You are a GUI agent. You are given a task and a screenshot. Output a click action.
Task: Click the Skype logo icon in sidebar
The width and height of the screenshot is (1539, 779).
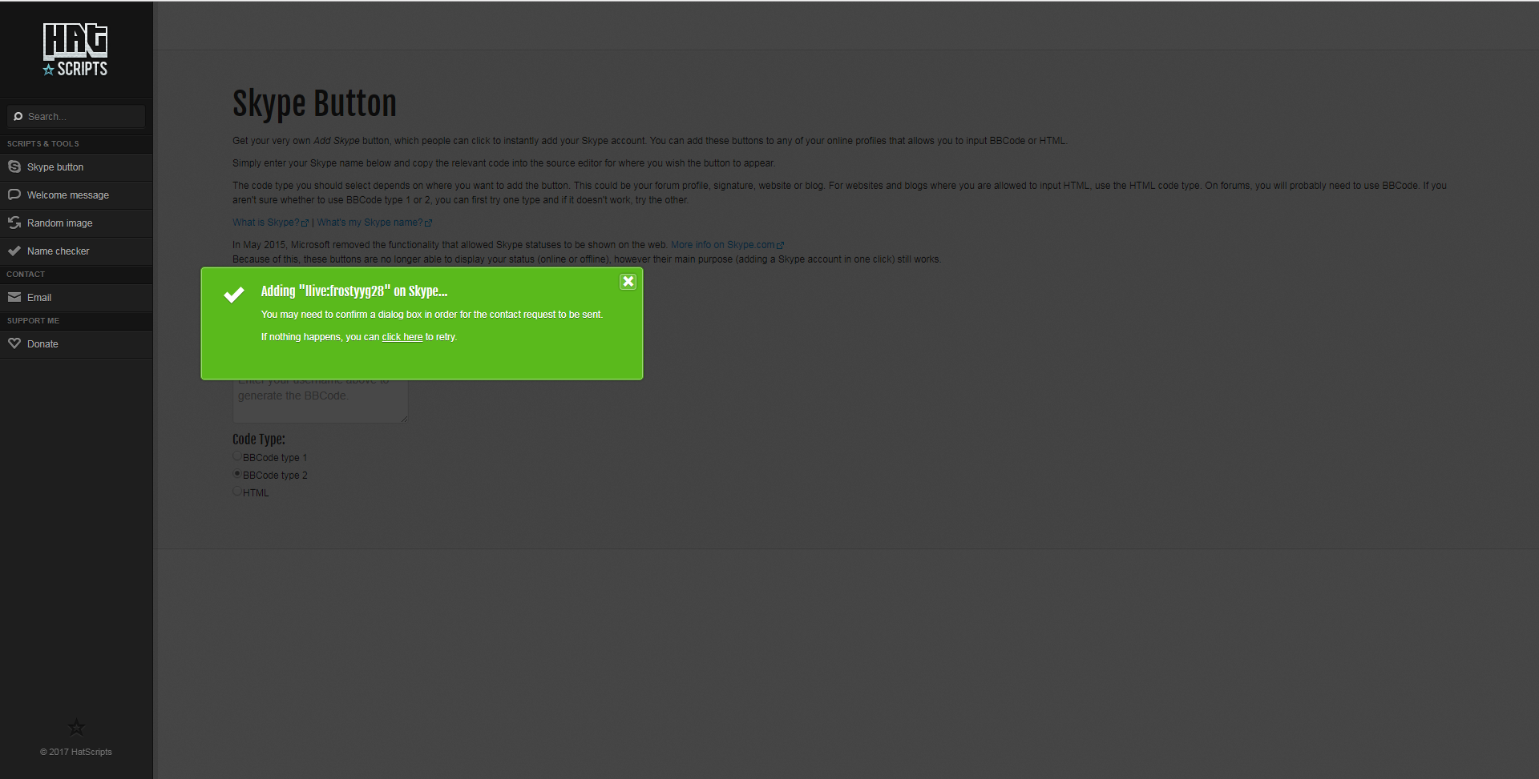point(14,167)
